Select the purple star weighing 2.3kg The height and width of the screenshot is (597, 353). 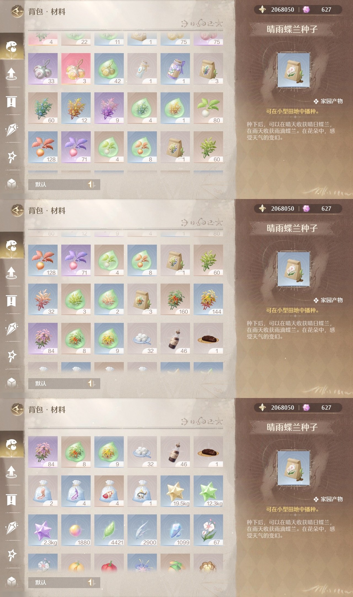(43, 530)
